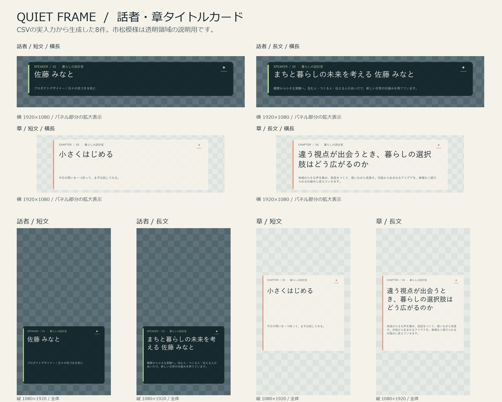Click the CHAPTER / 04 line in the portrait card
The image size is (502, 402).
coord(407,280)
